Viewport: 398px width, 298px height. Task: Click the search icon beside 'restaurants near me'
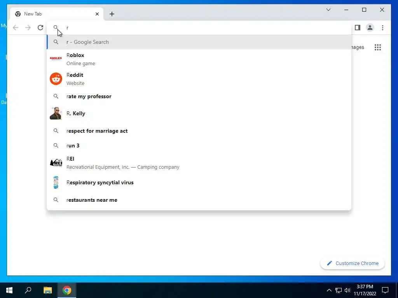pos(56,200)
